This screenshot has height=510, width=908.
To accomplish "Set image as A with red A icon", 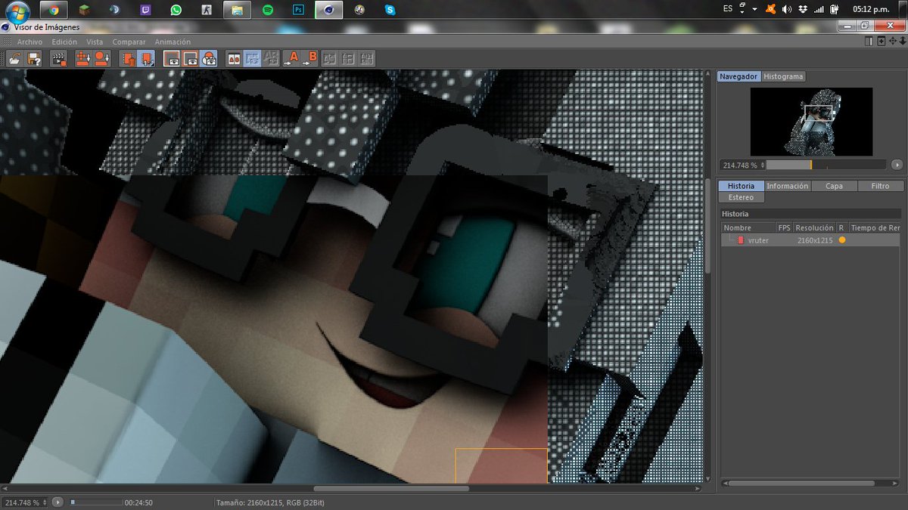I will pos(291,58).
